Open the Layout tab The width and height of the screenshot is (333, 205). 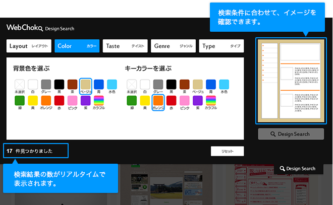pos(29,46)
